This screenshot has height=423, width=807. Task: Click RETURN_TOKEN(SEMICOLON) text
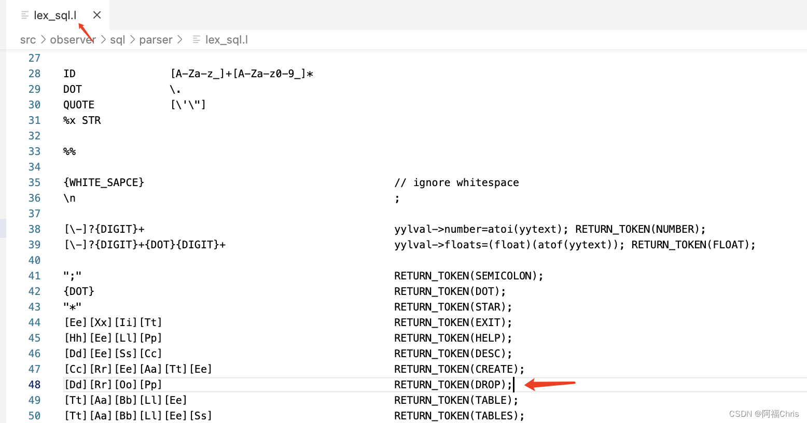click(x=466, y=276)
